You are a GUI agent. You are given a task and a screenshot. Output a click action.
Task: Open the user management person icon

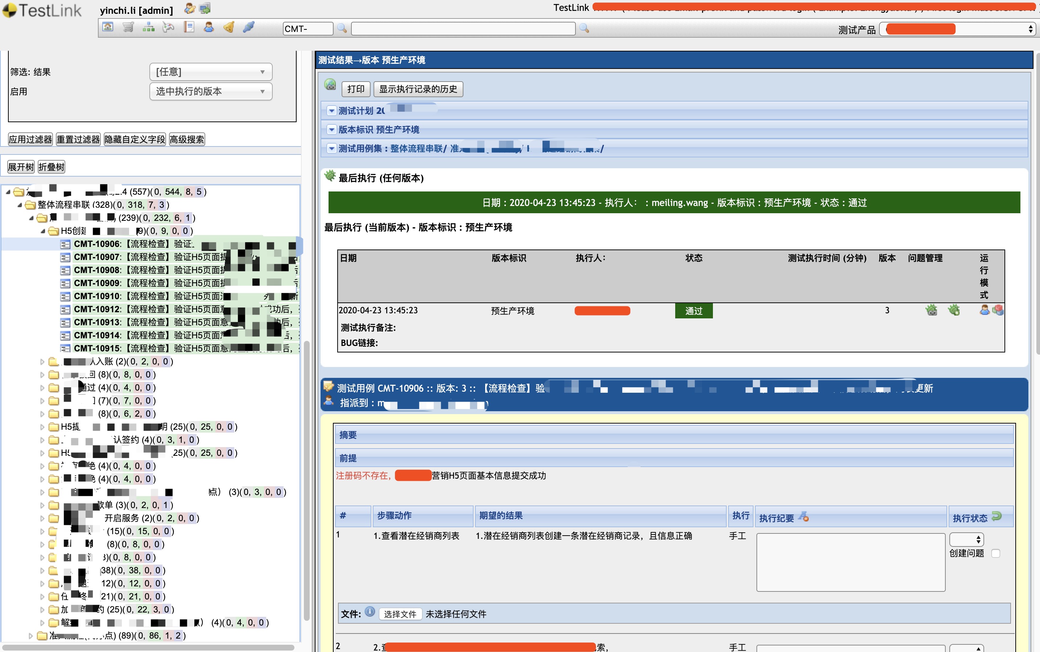pos(209,28)
